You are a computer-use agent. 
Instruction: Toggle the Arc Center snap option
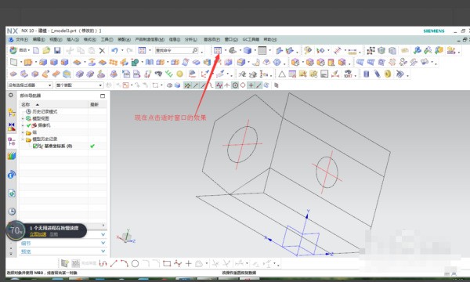click(235, 85)
